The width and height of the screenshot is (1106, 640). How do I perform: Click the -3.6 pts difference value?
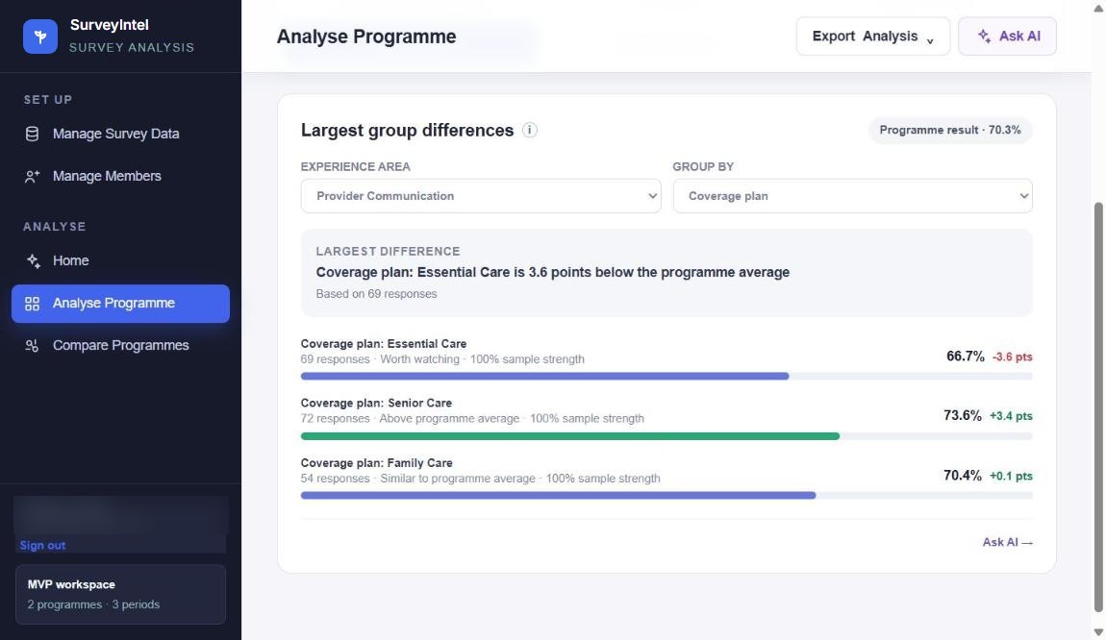[x=1012, y=357]
